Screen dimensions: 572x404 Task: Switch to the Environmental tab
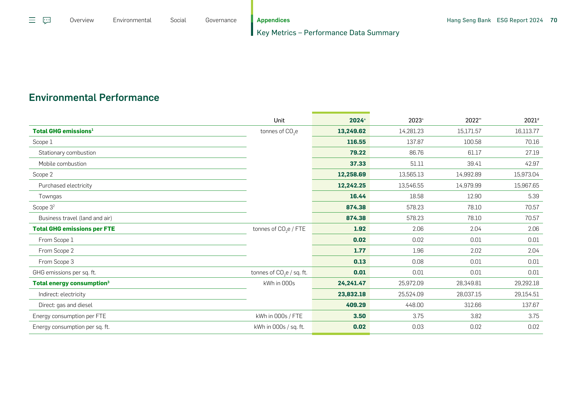click(132, 20)
